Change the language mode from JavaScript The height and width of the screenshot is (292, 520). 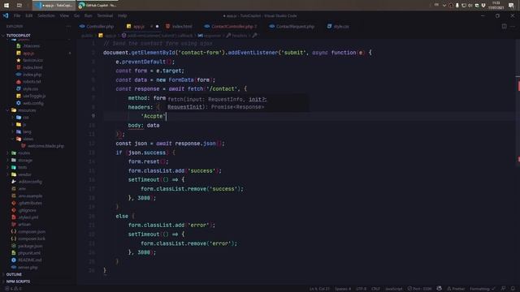pos(394,289)
